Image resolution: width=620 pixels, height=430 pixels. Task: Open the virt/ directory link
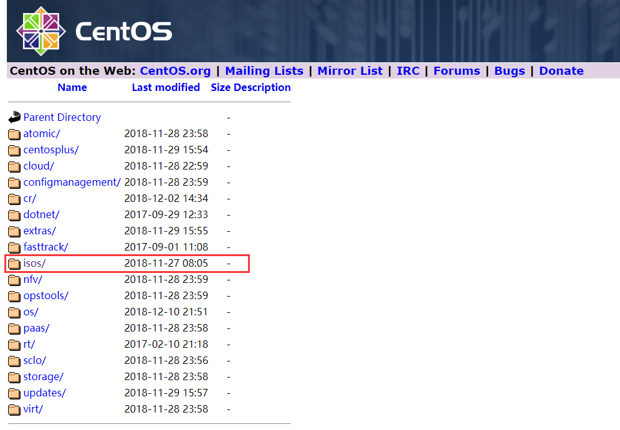pyautogui.click(x=33, y=409)
